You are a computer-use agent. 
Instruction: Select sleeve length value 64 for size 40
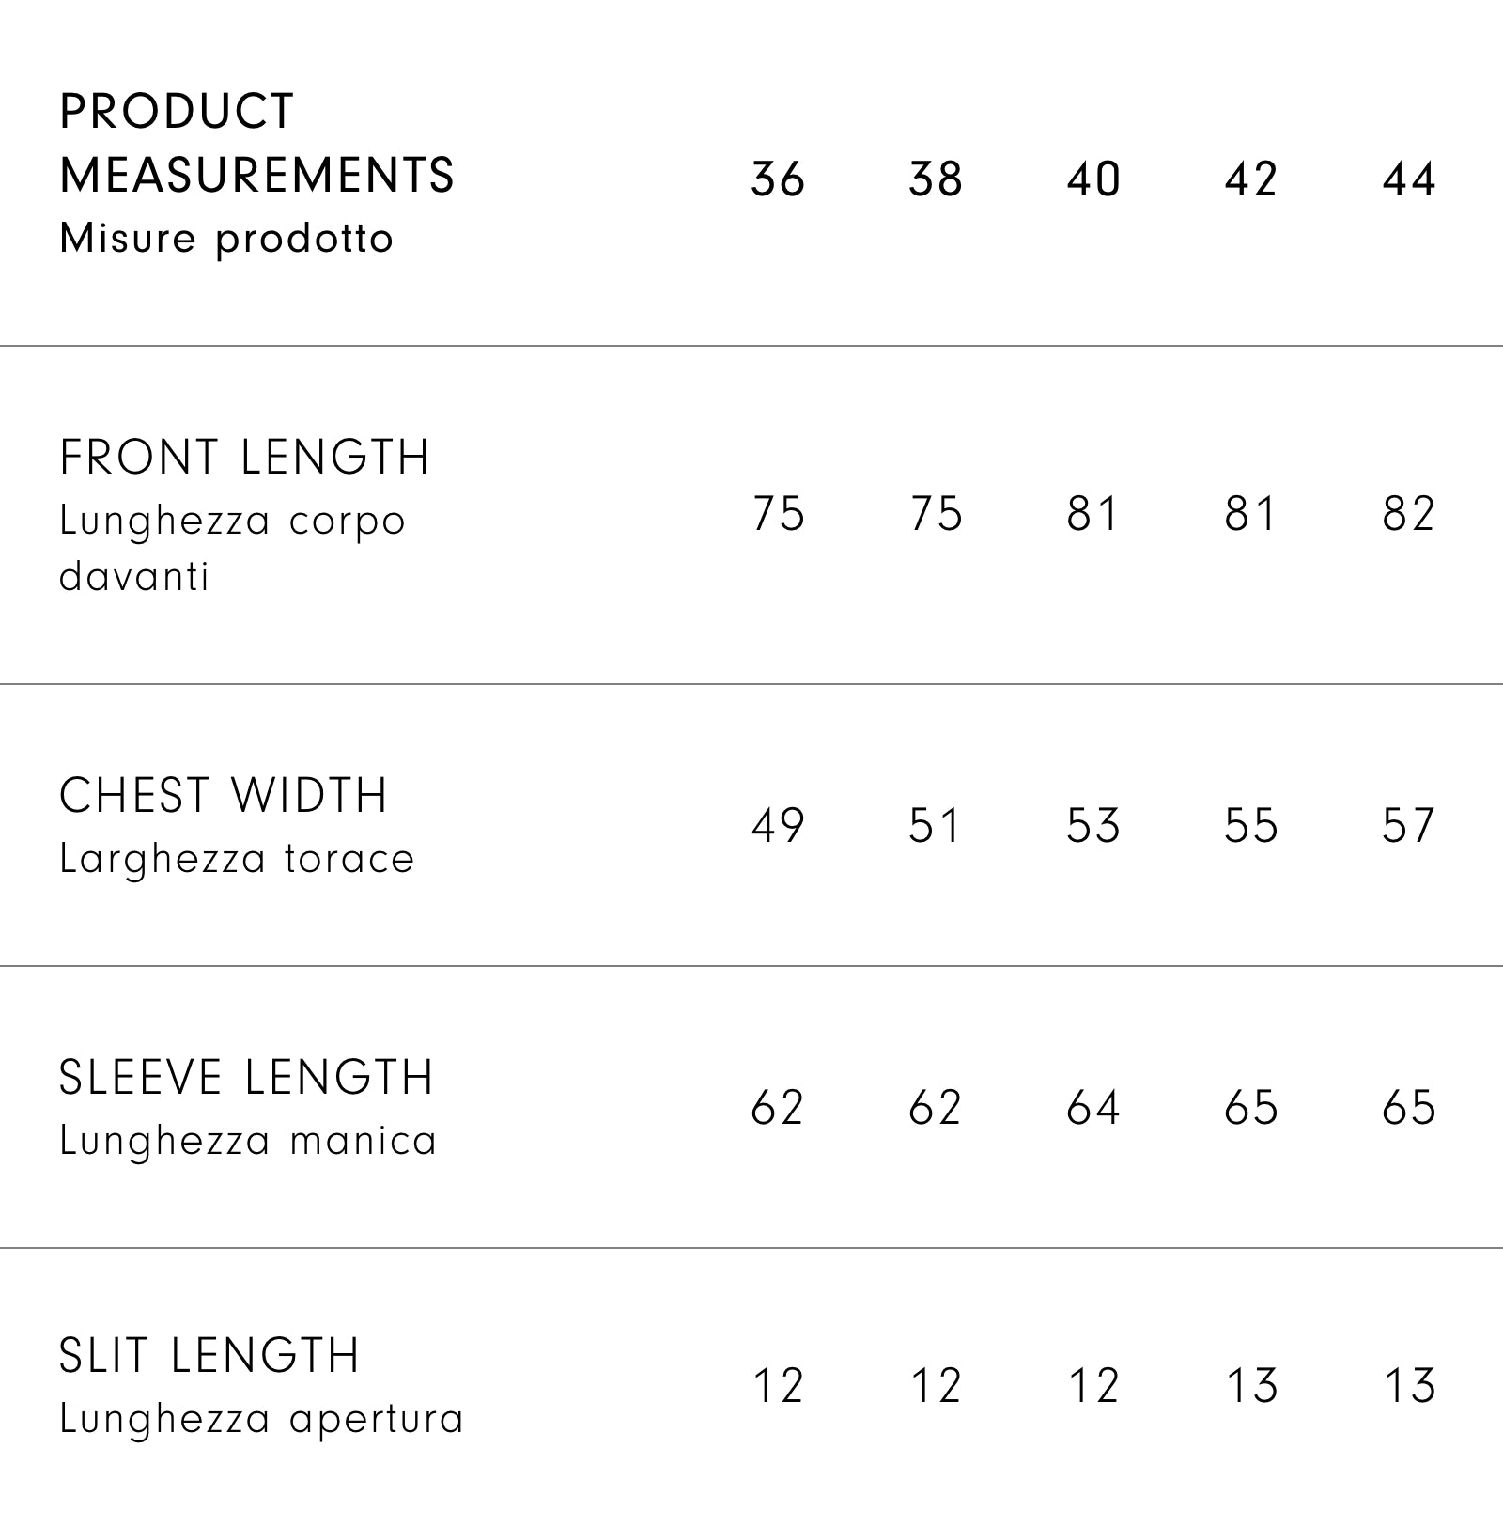coord(1093,1108)
